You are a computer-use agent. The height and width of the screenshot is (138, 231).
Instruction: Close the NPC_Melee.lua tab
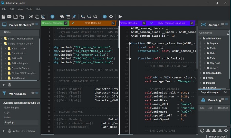pos(113,23)
